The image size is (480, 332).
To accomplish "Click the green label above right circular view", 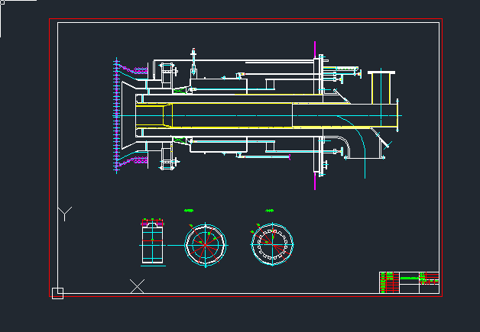I will 270,211.
